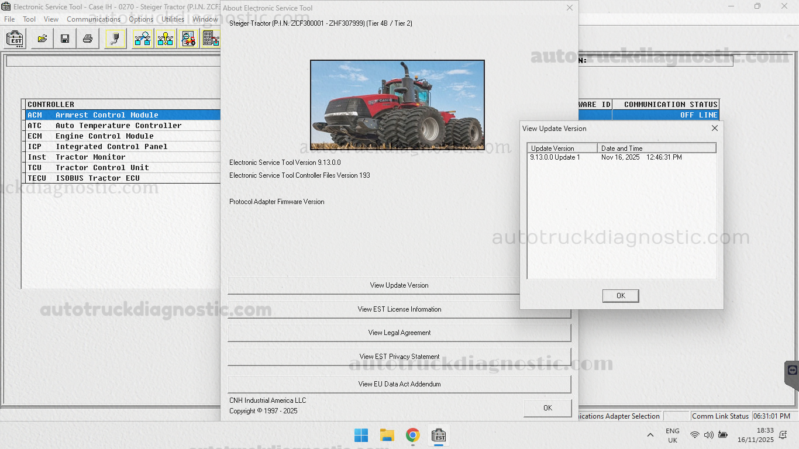Click the diagnostic connector cable icon
The height and width of the screenshot is (449, 799).
click(x=115, y=39)
